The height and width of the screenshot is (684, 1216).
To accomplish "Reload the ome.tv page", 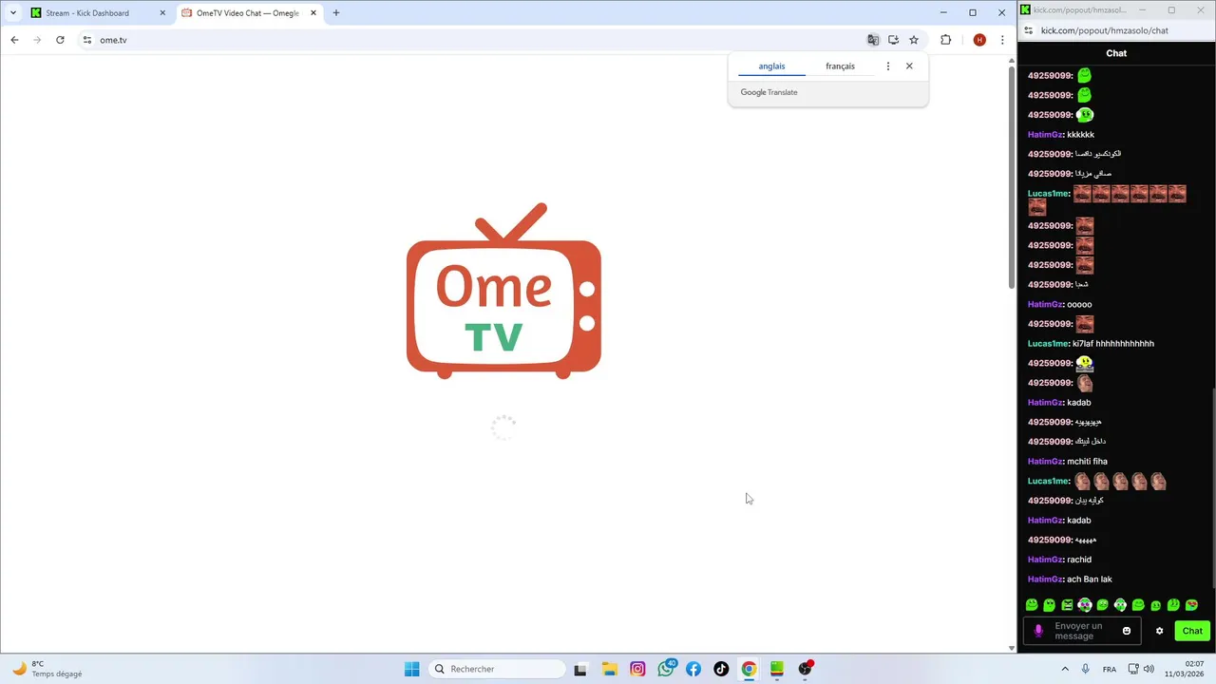I will point(60,40).
